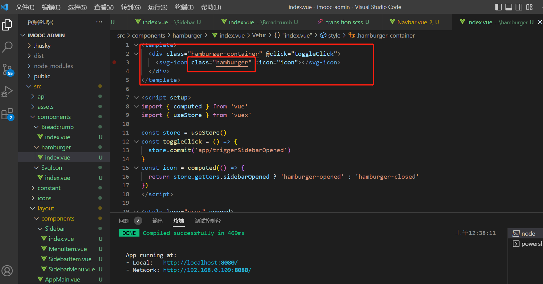This screenshot has width=543, height=284.
Task: Open the Run and Debug view
Action: pyautogui.click(x=7, y=91)
